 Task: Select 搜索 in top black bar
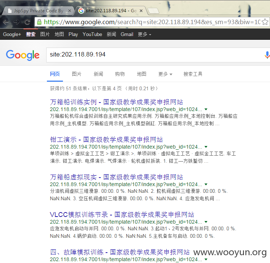[x=31, y=34]
